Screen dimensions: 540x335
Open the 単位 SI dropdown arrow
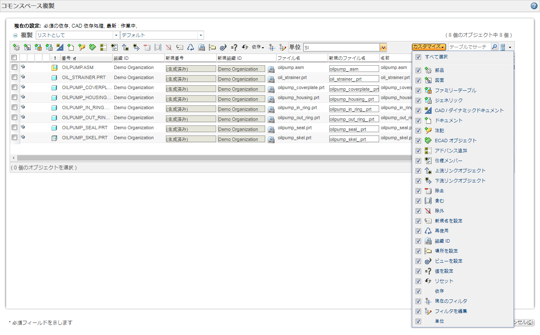tap(383, 47)
